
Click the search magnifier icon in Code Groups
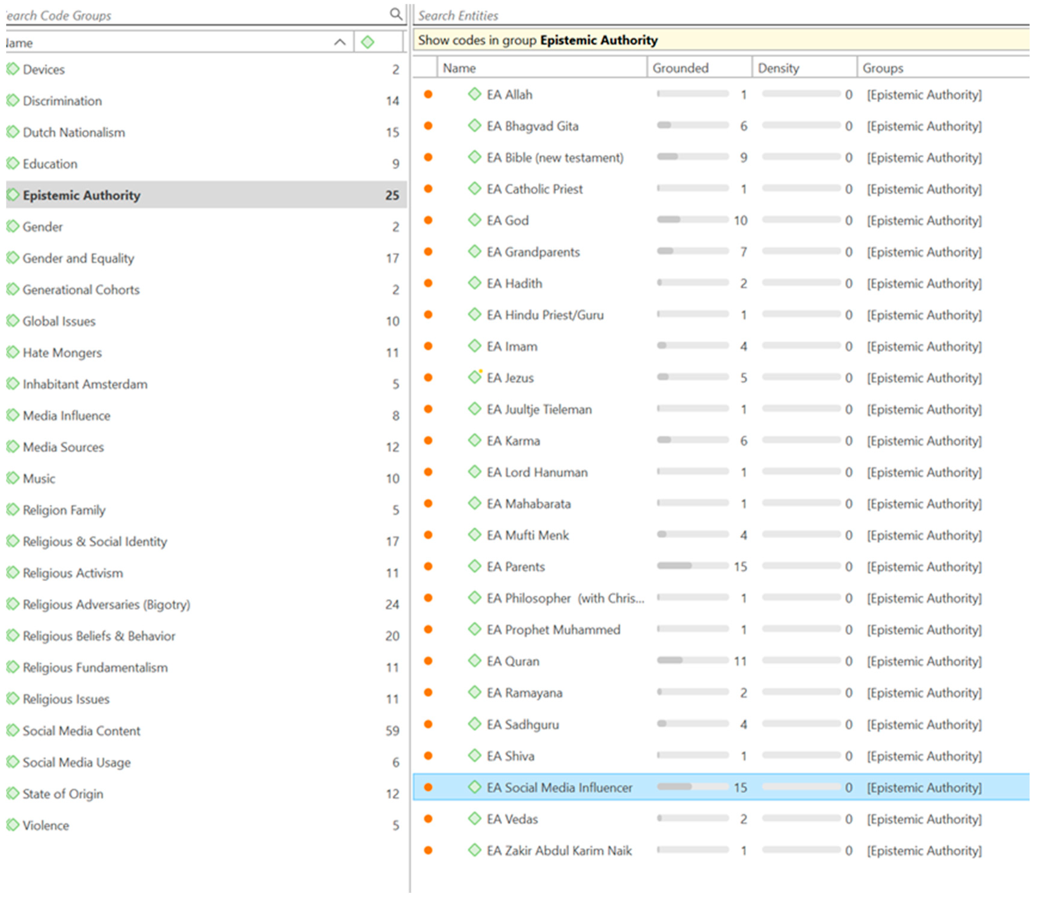pos(396,14)
